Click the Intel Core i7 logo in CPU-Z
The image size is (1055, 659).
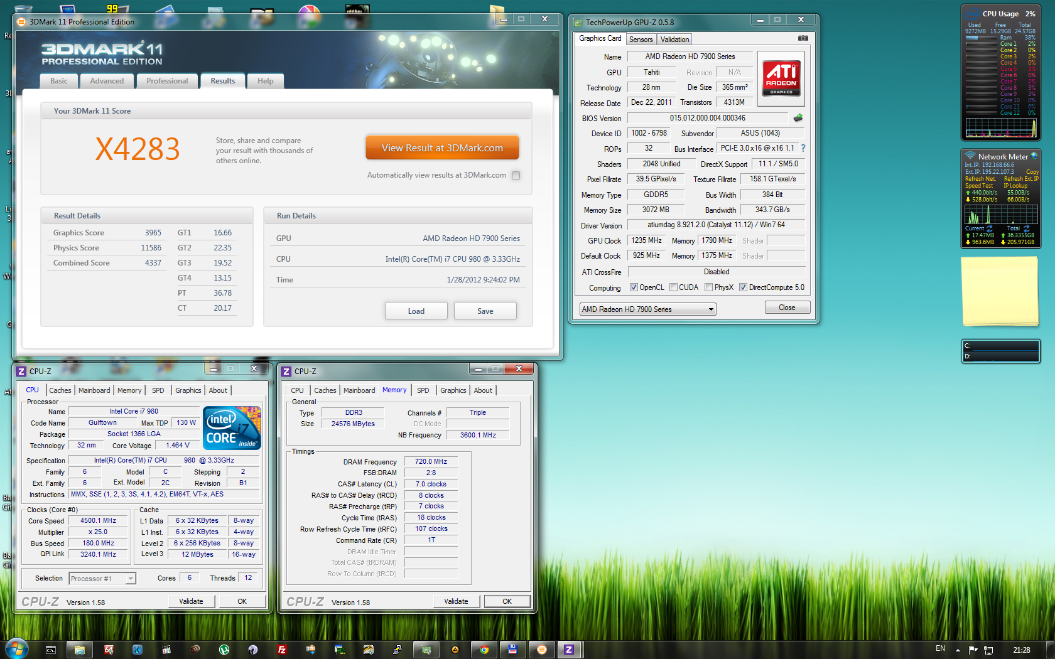(x=232, y=428)
